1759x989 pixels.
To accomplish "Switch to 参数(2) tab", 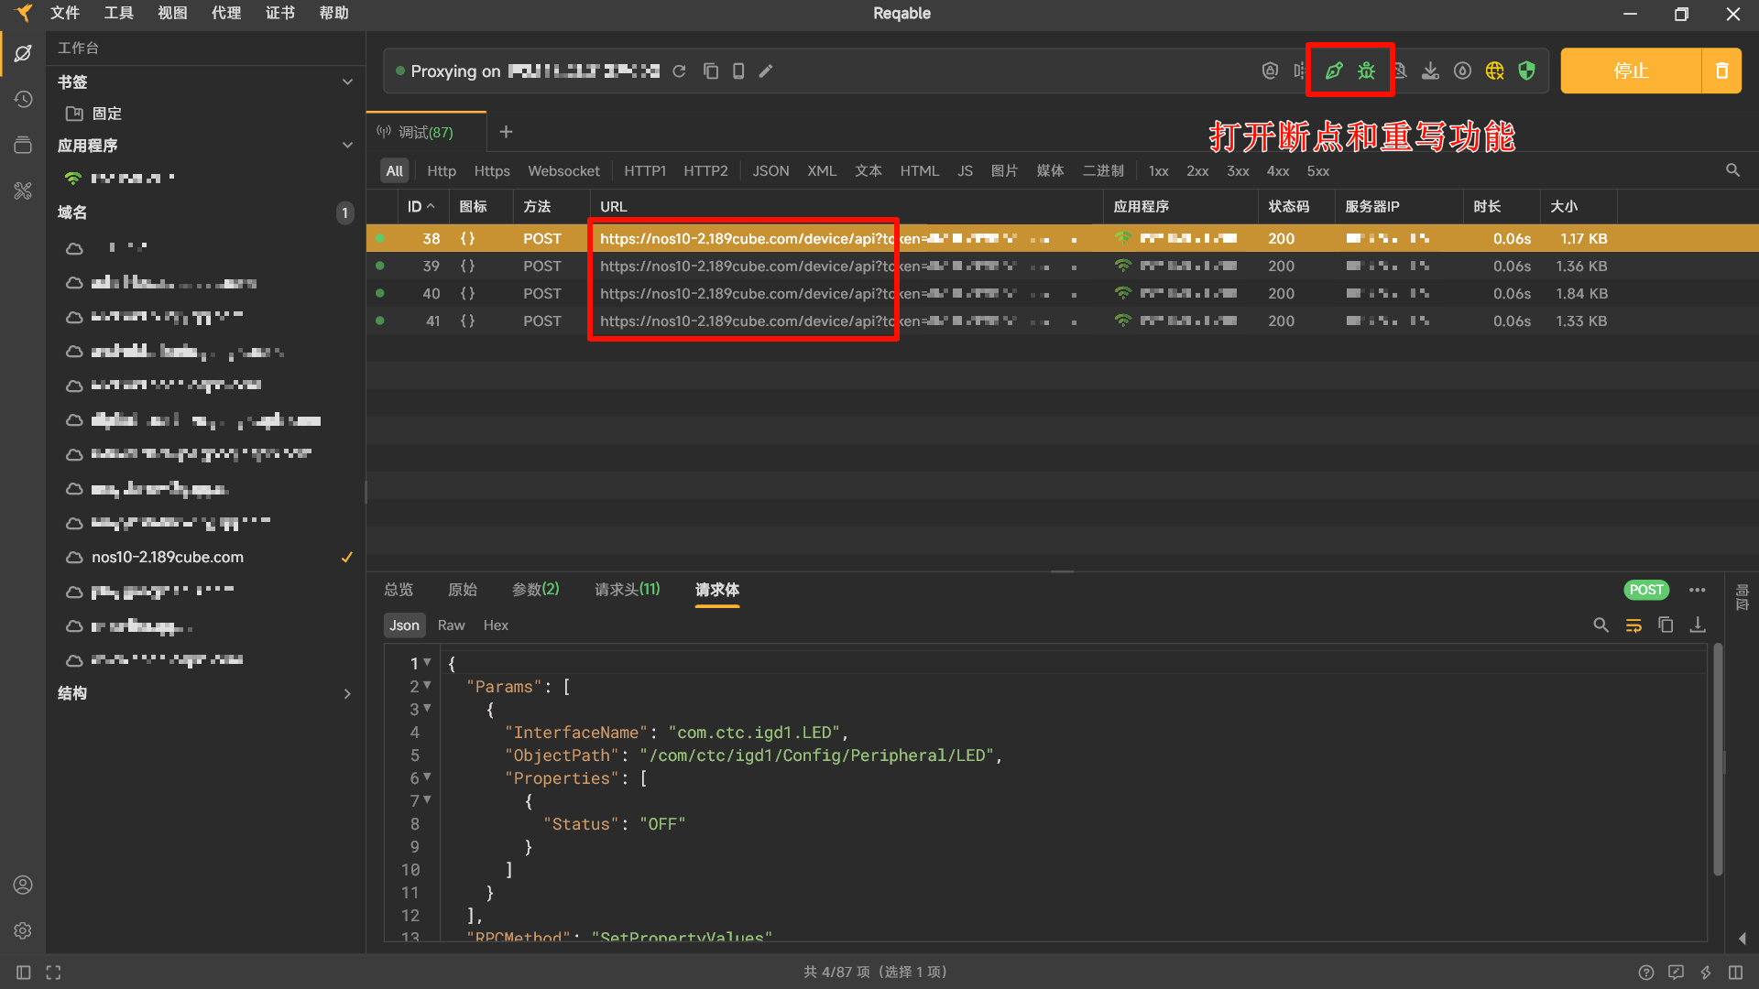I will pyautogui.click(x=535, y=589).
